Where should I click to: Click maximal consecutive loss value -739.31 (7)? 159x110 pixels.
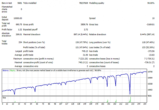(149, 62)
